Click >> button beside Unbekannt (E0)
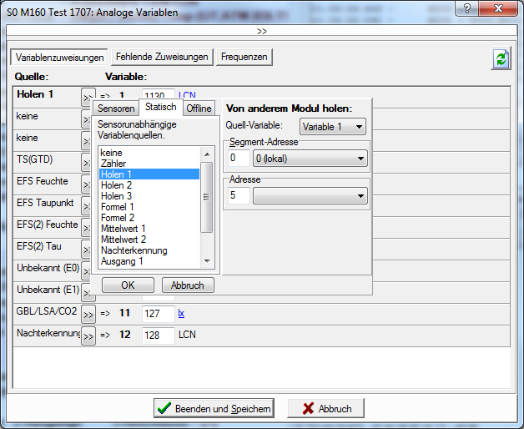Image resolution: width=524 pixels, height=429 pixels. coord(87,271)
